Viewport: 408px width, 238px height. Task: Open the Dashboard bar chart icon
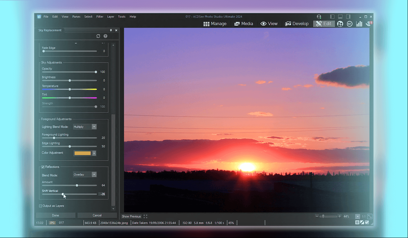click(x=359, y=24)
